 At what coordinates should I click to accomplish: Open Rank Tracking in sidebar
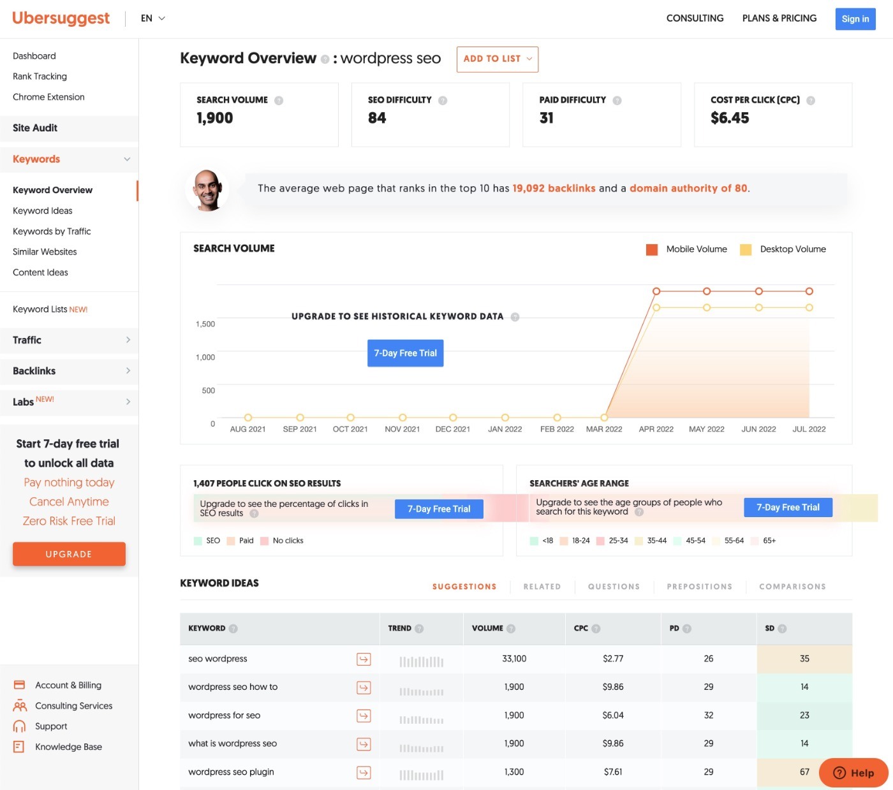click(x=40, y=77)
